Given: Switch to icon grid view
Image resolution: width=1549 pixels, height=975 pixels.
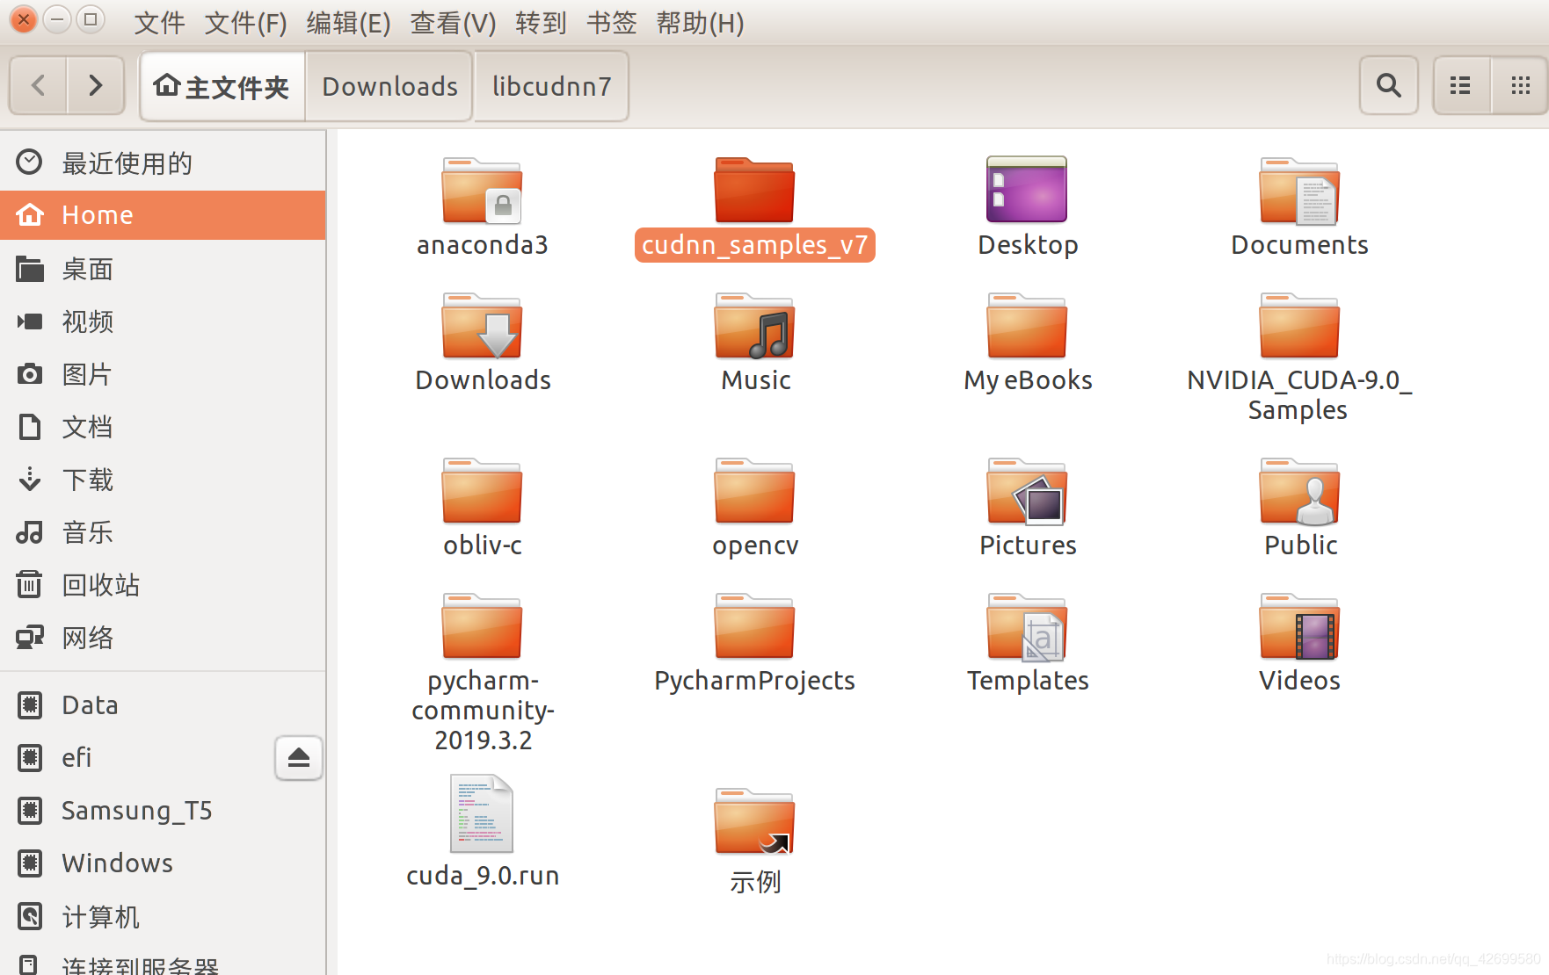Looking at the screenshot, I should [1520, 85].
